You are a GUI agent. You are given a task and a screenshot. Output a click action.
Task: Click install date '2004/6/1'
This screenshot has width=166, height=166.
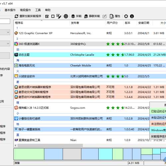tap(143, 33)
